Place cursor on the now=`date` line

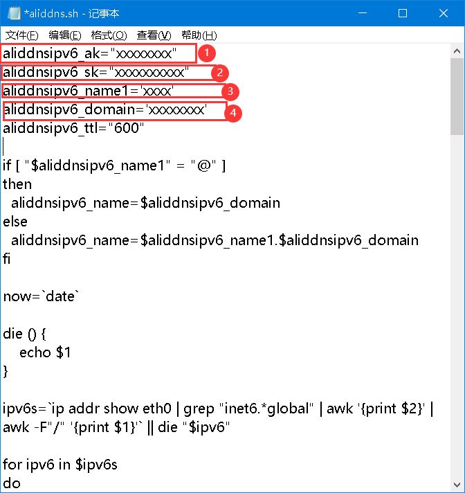(42, 296)
